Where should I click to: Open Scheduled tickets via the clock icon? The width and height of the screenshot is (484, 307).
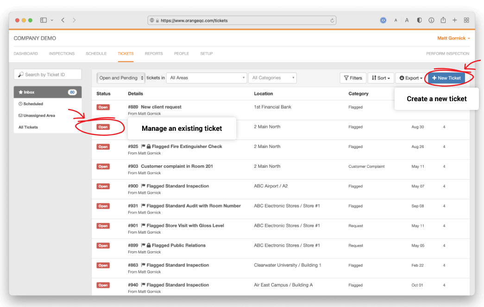click(x=21, y=103)
